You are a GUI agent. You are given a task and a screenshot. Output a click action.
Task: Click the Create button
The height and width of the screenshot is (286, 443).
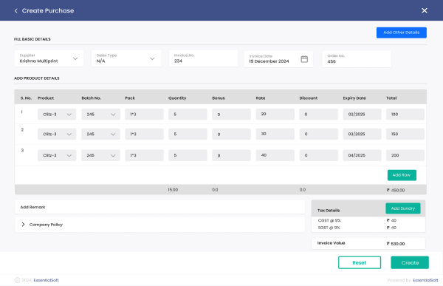tap(410, 262)
